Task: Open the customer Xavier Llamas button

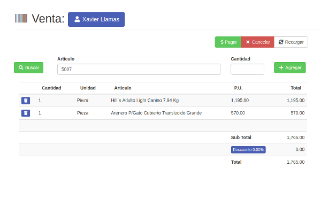Action: coord(96,19)
